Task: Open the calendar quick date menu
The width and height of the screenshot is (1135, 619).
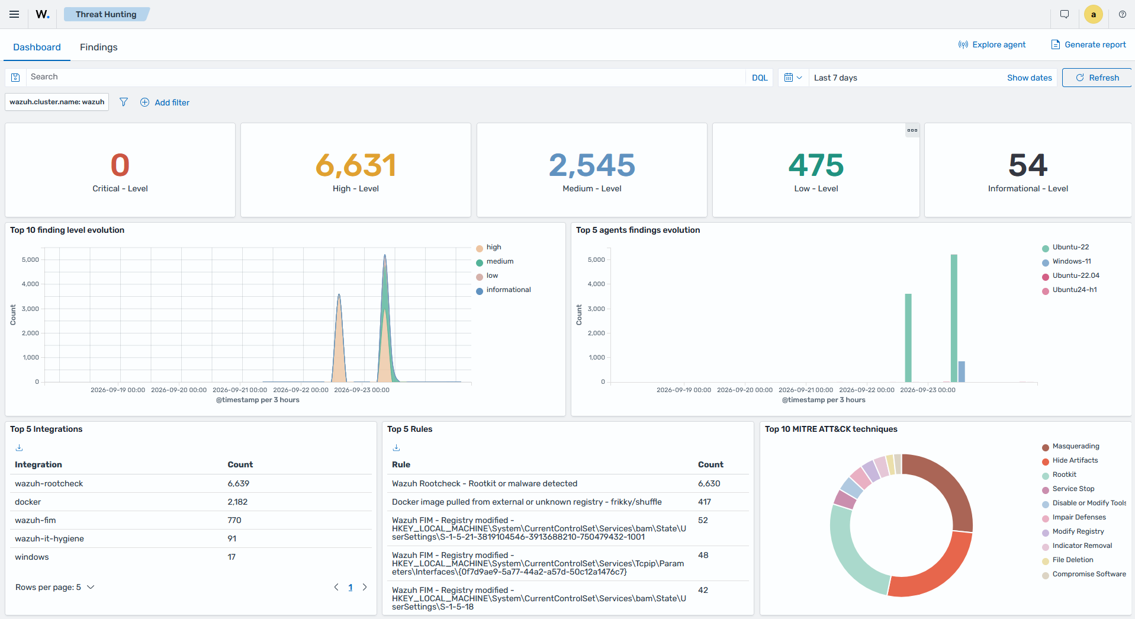Action: 793,78
